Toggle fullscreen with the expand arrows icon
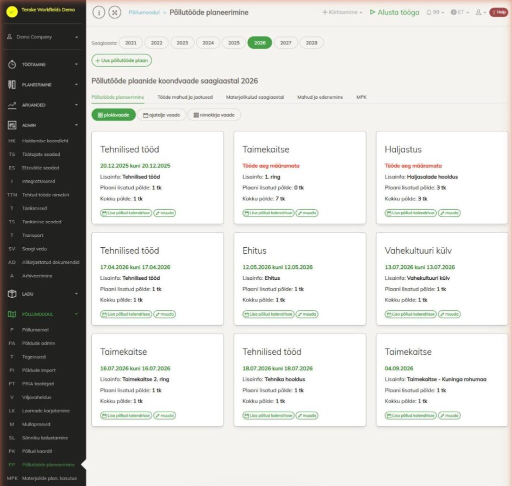The height and width of the screenshot is (486, 512). click(x=114, y=12)
